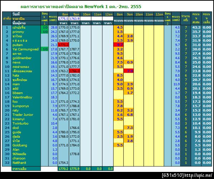Select the red score cell 7.9
Image resolution: width=214 pixels, height=179 pixels.
pos(128,71)
